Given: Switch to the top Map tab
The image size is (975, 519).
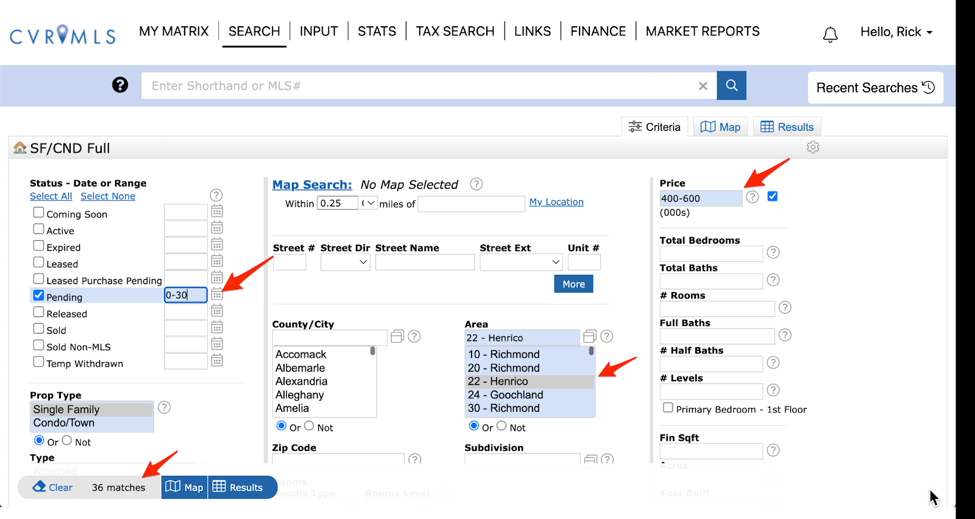Looking at the screenshot, I should (x=721, y=127).
